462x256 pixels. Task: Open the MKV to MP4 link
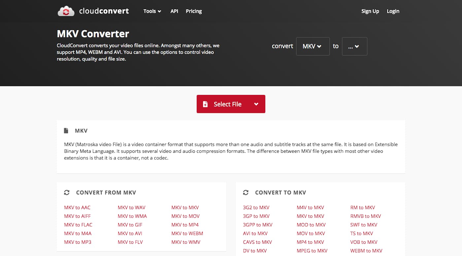(185, 225)
